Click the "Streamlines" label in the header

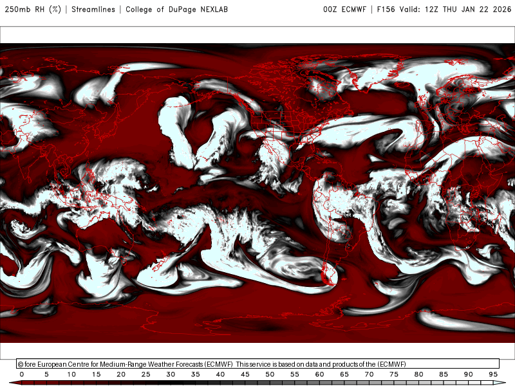coord(93,10)
